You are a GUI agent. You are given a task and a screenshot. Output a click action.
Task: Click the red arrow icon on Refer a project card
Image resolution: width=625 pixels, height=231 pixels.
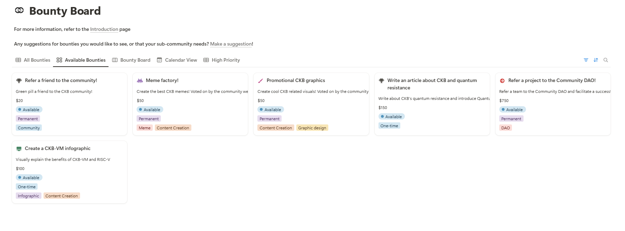tap(502, 81)
